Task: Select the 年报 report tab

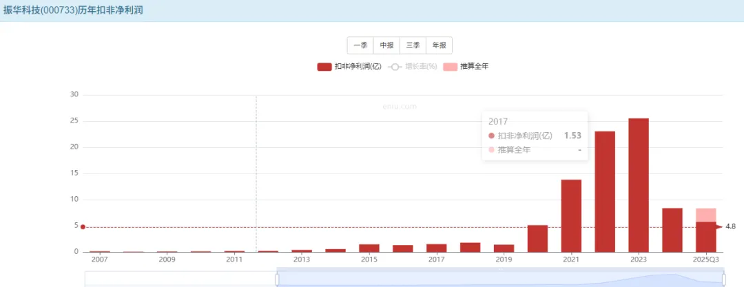Action: pyautogui.click(x=439, y=45)
